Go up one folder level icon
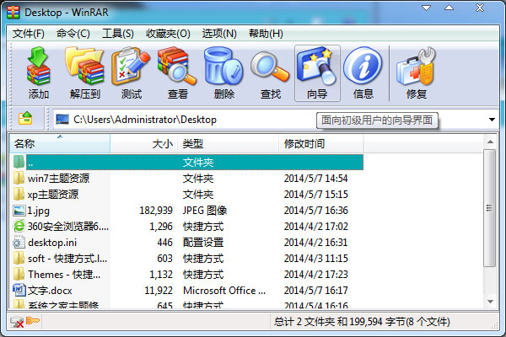Image resolution: width=506 pixels, height=337 pixels. coord(25,118)
